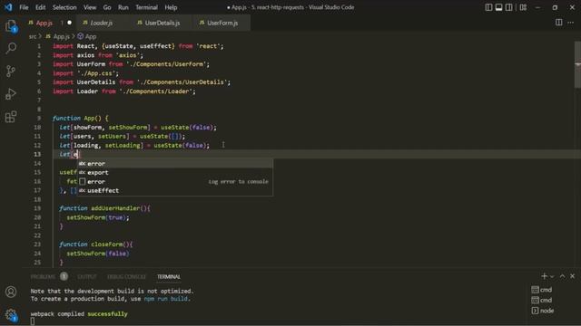Click the editor vertical scrollbar thumb
Screen dimensions: 581x326
pyautogui.click(x=577, y=64)
